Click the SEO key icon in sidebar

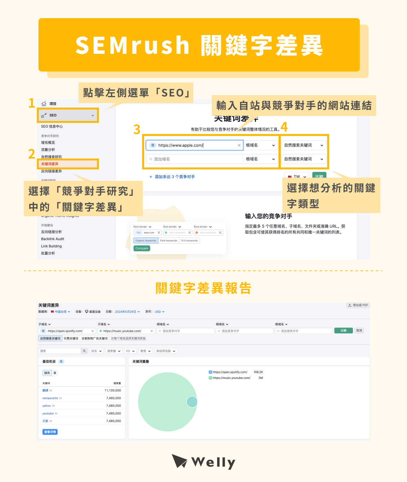pos(44,115)
